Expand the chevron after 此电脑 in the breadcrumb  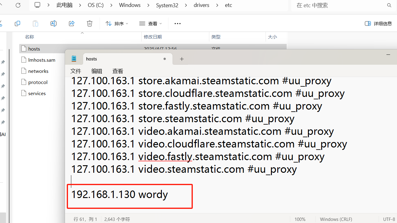click(x=80, y=5)
